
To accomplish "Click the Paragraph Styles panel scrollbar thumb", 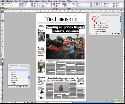I will pos(29,77).
